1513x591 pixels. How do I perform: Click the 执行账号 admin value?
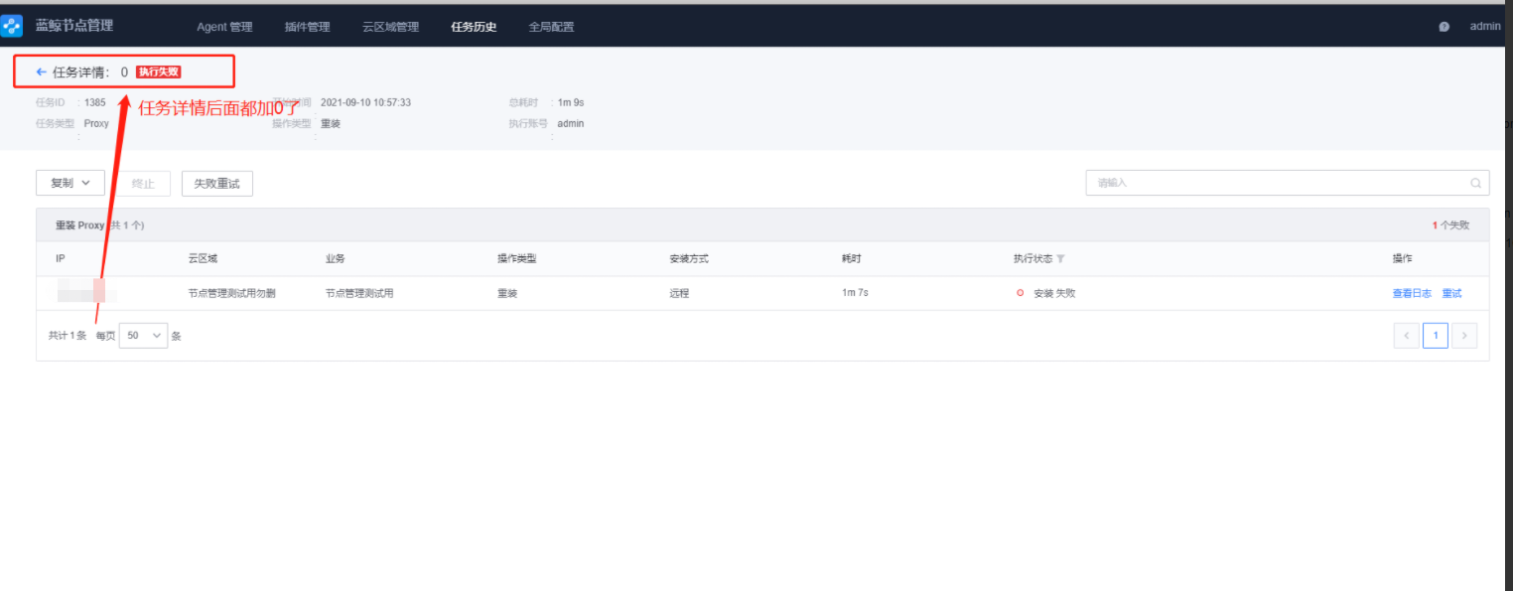pyautogui.click(x=571, y=124)
